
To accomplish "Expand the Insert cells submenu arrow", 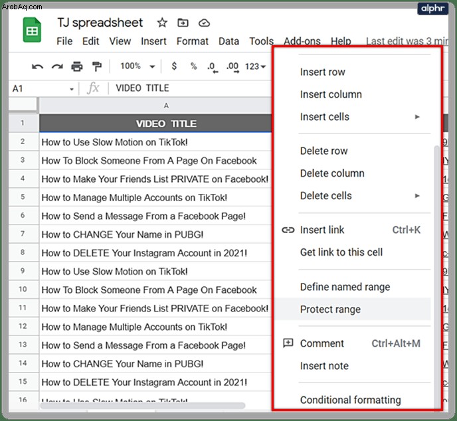I will click(x=417, y=117).
